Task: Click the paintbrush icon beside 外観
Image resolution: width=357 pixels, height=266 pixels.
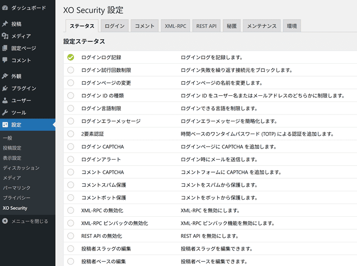Action: 5,76
